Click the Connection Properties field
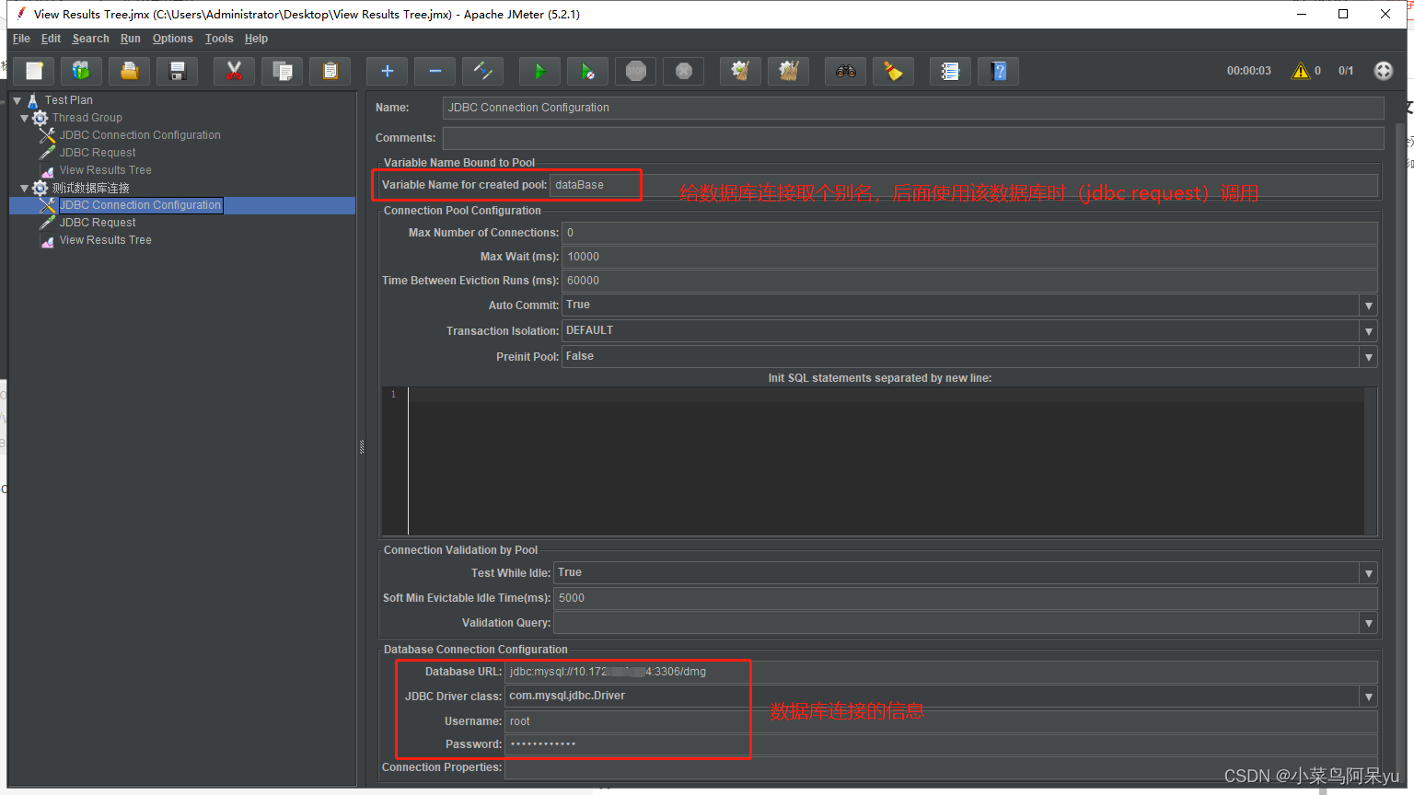Viewport: 1414px width, 795px height. [941, 767]
